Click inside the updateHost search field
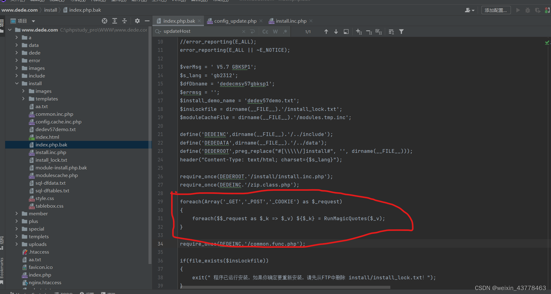Screen dimensions: 551x294 [x=199, y=31]
